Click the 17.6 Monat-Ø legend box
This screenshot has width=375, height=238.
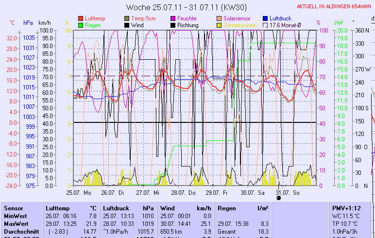tap(265, 25)
